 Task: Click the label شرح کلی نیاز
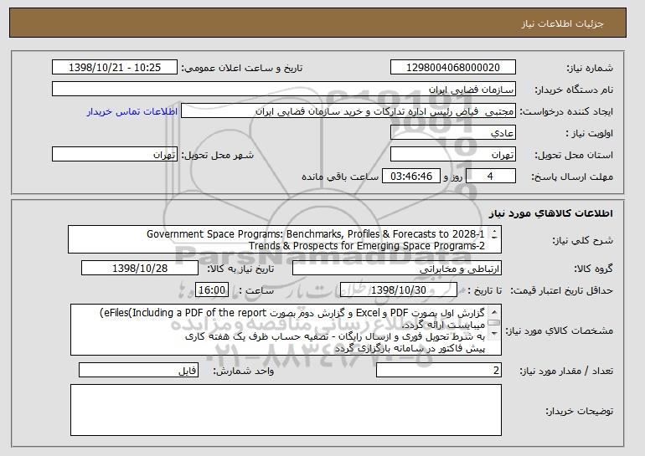[582, 240]
